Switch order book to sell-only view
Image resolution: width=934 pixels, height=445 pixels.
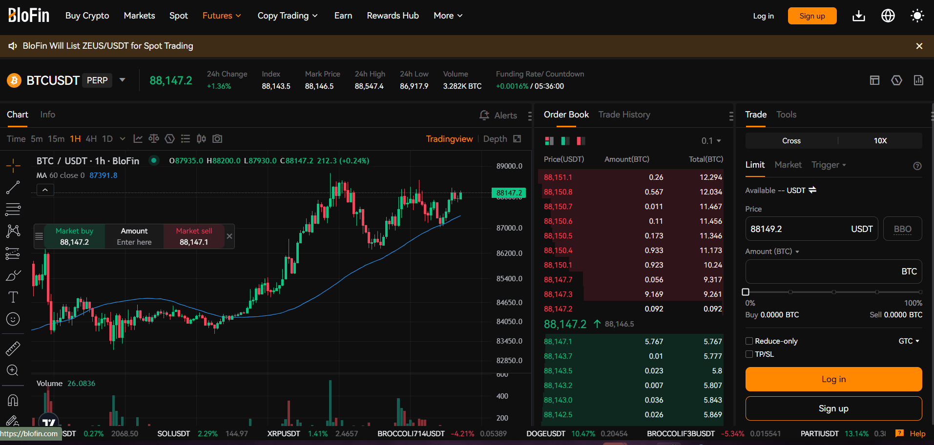[x=580, y=141]
